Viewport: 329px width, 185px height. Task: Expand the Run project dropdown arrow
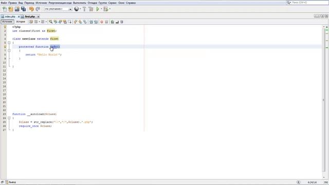coord(101,9)
